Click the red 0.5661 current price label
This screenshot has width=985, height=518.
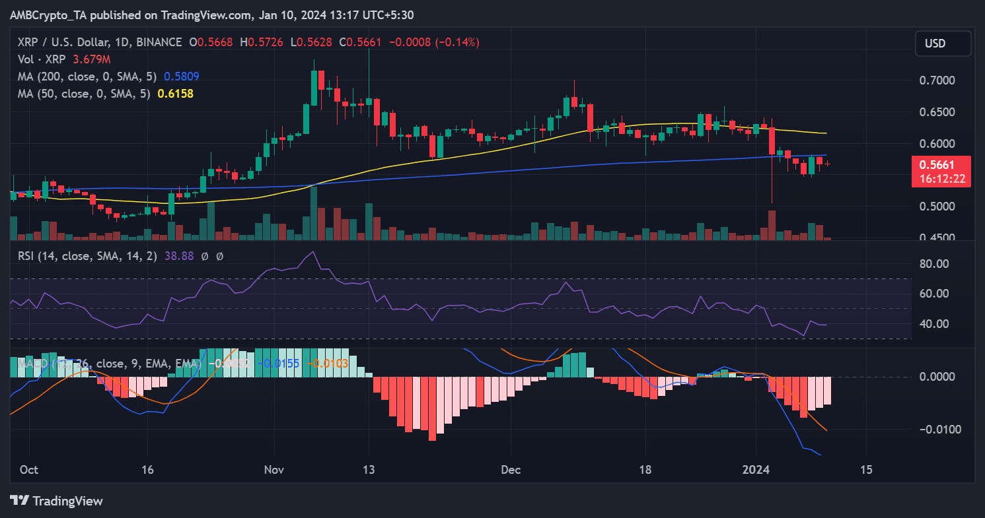click(942, 171)
